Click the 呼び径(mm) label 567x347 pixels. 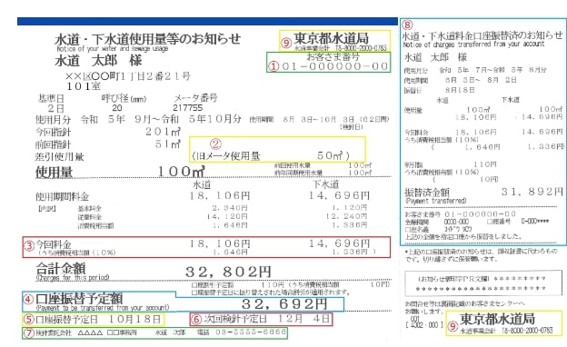[124, 98]
